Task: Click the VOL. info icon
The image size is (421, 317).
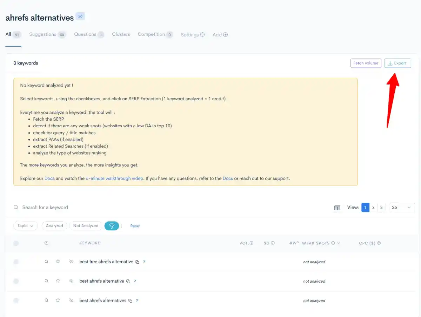Action: [252, 243]
